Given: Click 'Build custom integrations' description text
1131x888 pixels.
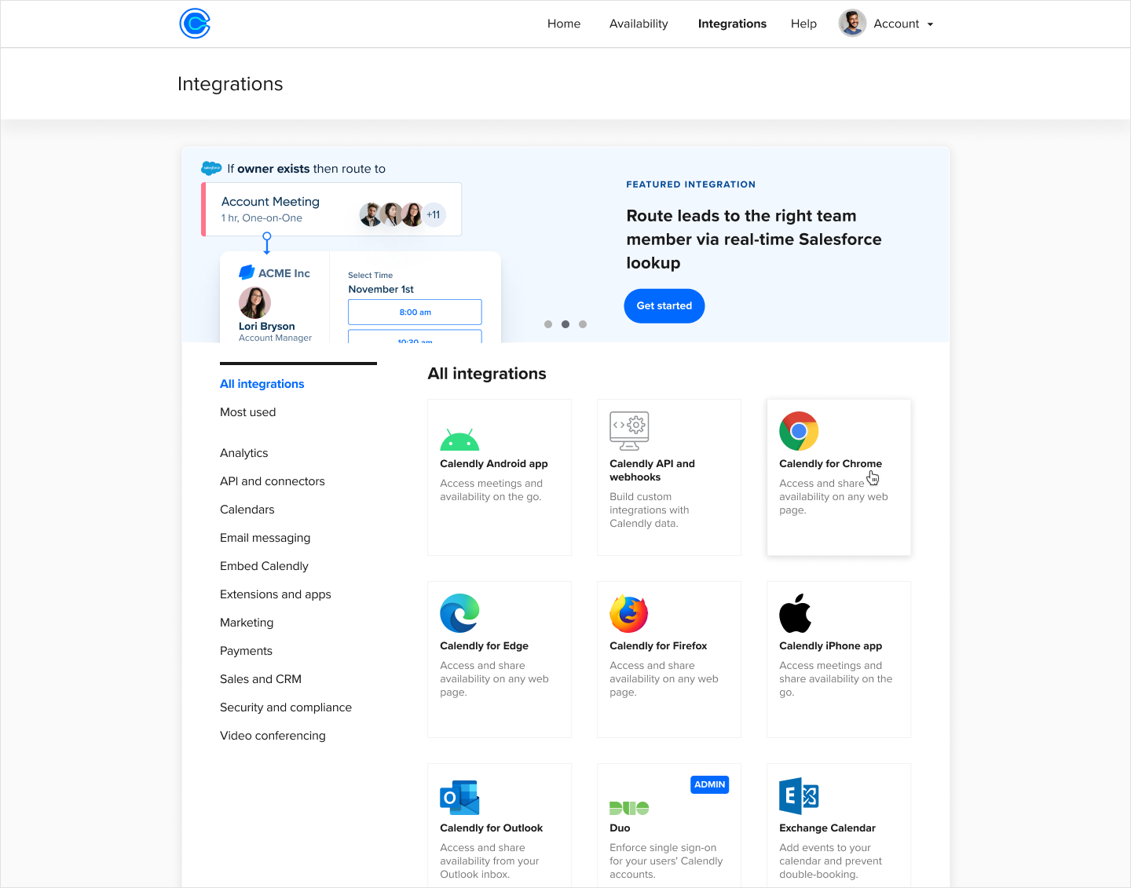Looking at the screenshot, I should [x=649, y=510].
